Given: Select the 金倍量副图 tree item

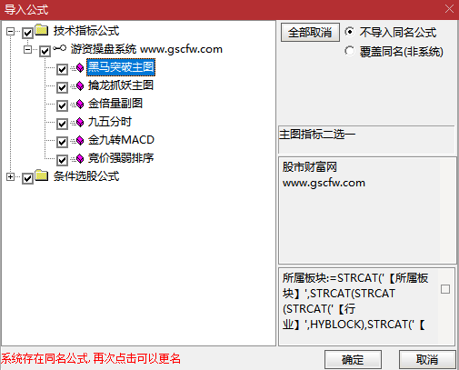Looking at the screenshot, I should pos(115,104).
